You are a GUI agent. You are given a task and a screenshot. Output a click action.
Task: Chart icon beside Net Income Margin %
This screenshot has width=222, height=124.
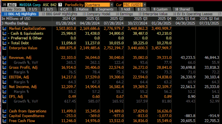pyautogui.click(x=4, y=91)
